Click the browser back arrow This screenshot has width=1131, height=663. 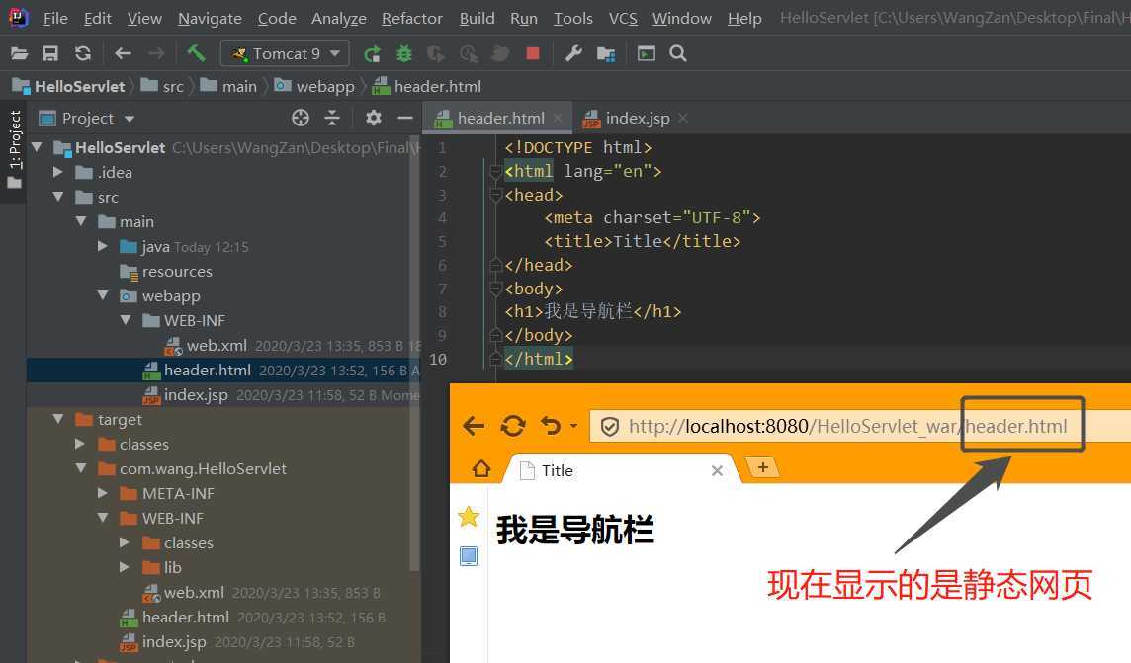point(474,426)
